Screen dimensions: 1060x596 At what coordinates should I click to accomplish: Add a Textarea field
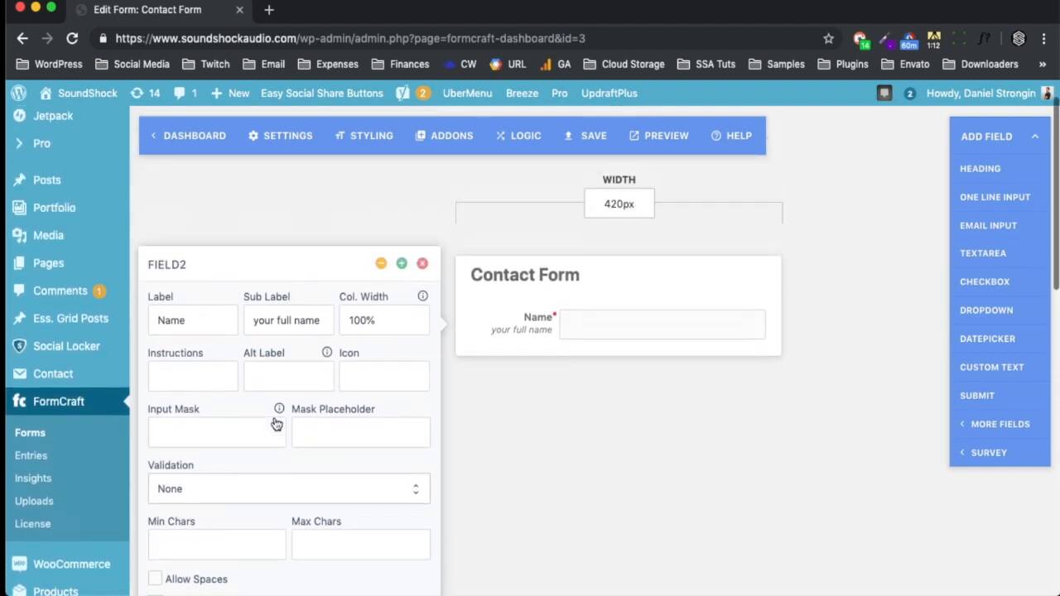point(1000,253)
